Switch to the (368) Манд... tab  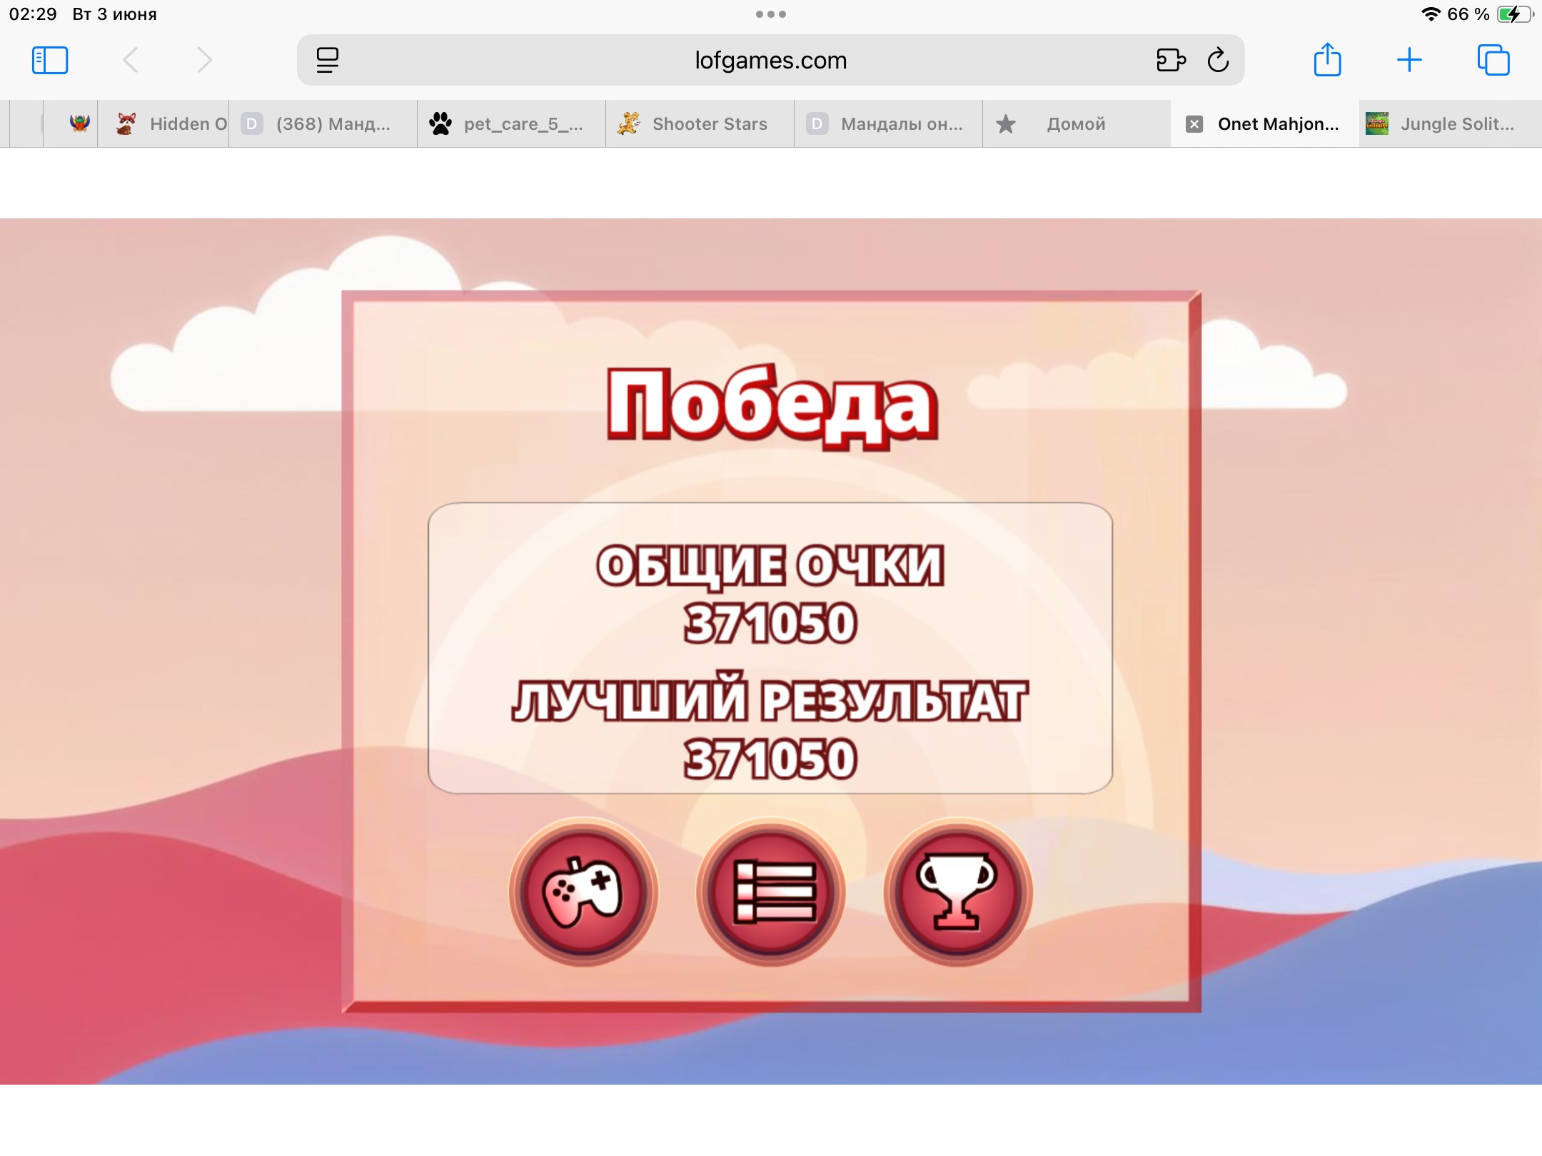[x=323, y=124]
